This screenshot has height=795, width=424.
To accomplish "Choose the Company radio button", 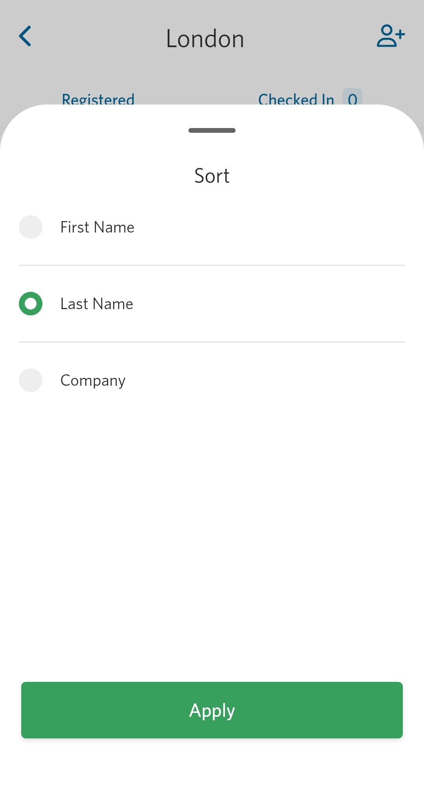I will pyautogui.click(x=31, y=380).
